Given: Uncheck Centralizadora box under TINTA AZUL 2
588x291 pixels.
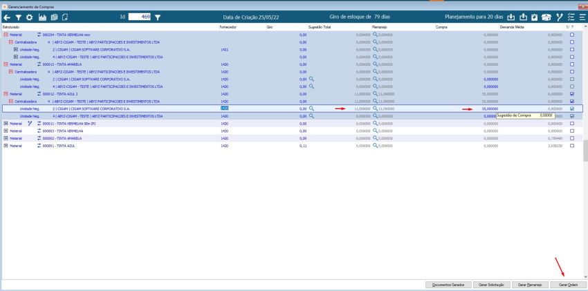Looking at the screenshot, I should click(572, 102).
